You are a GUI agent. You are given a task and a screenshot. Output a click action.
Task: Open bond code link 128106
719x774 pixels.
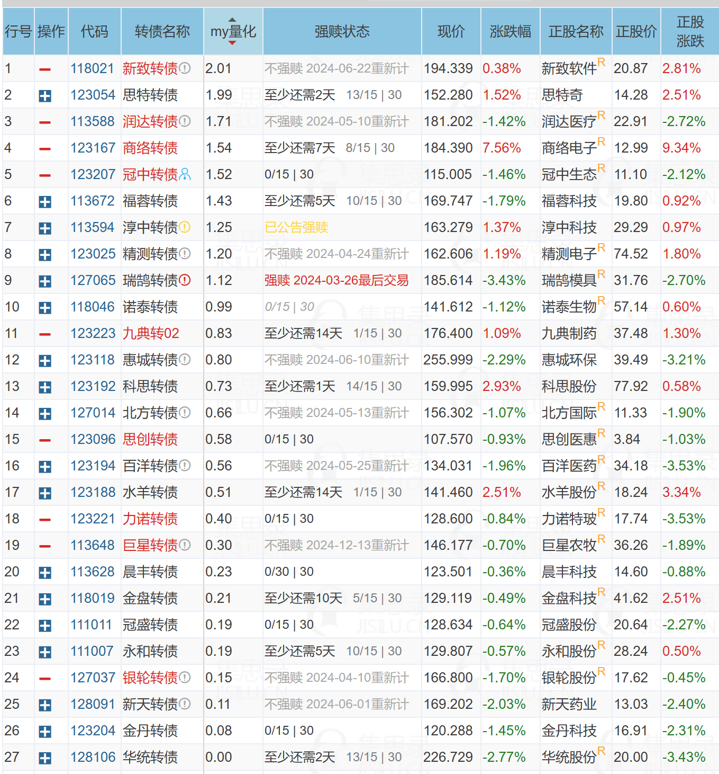(93, 757)
